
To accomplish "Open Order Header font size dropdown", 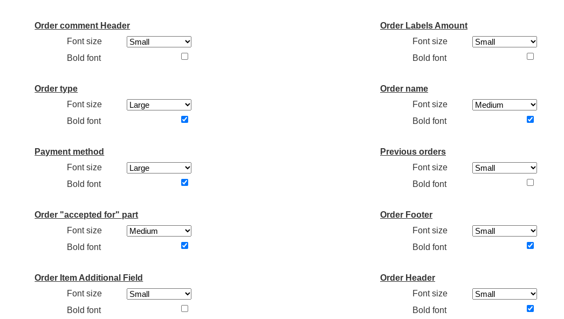I will 505,294.
